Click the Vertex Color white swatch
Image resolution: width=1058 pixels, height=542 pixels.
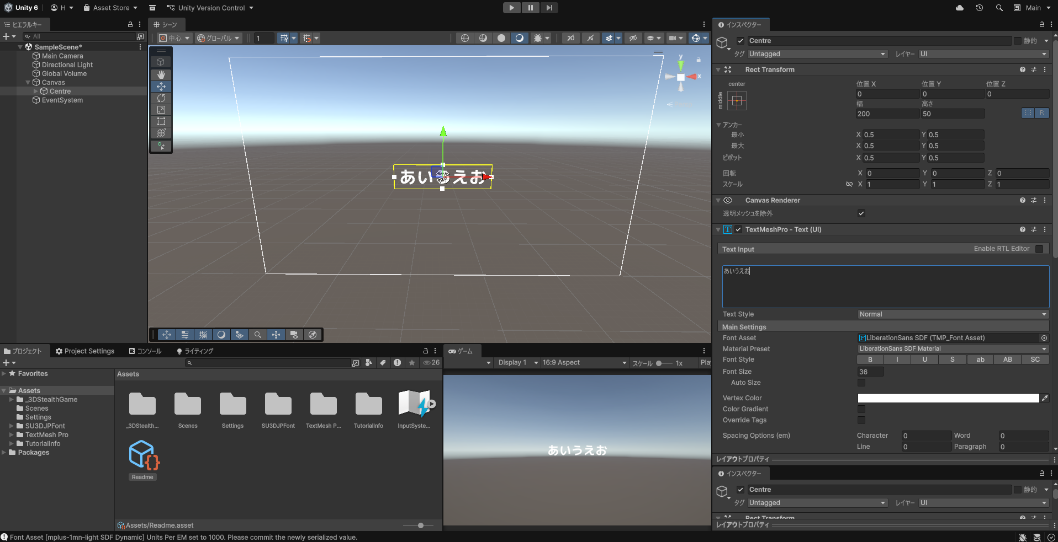pos(948,398)
